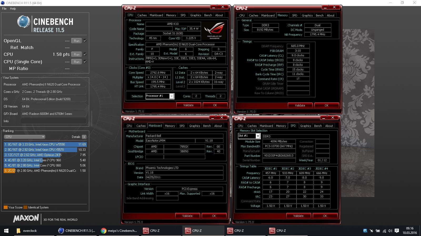Click DRAM Frequency value 665.0 MHz
This screenshot has height=236, width=421.
pos(298,46)
